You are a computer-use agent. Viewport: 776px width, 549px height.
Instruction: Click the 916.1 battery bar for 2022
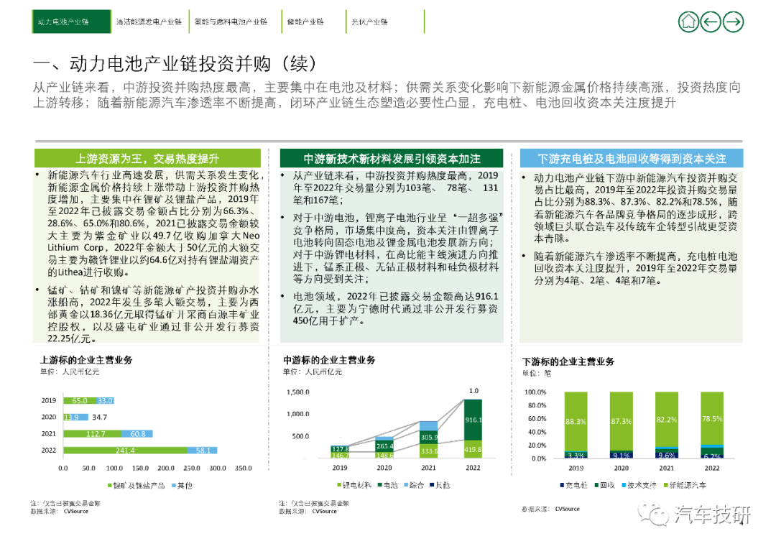pyautogui.click(x=473, y=420)
